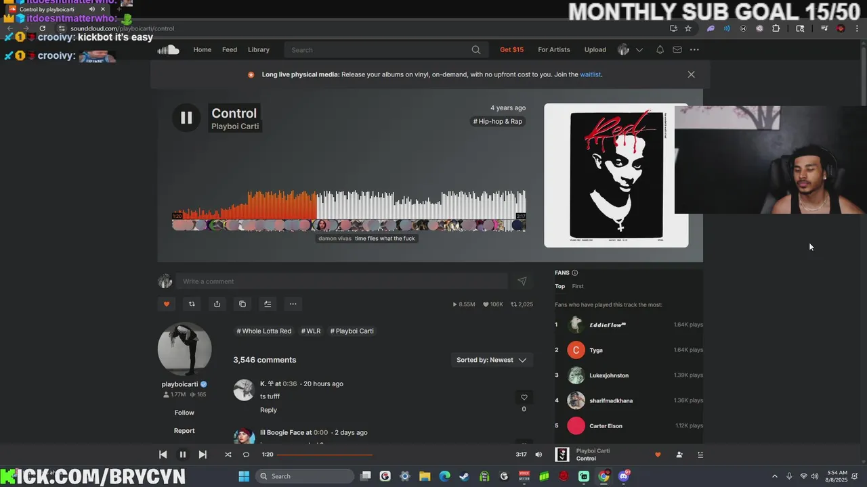The width and height of the screenshot is (867, 487).
Task: Copy the track link with the copy icon
Action: (242, 304)
